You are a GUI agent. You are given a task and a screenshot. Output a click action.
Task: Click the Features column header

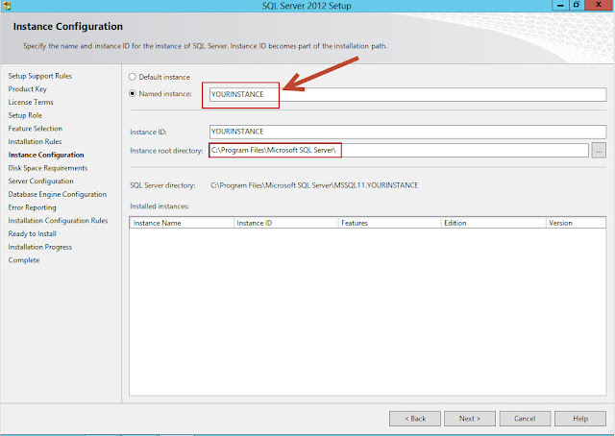(x=389, y=223)
